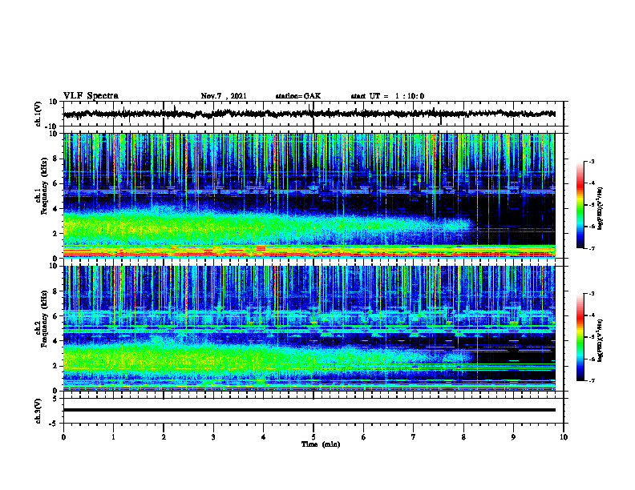
Task: Click time axis tick label "7"
Action: [414, 437]
